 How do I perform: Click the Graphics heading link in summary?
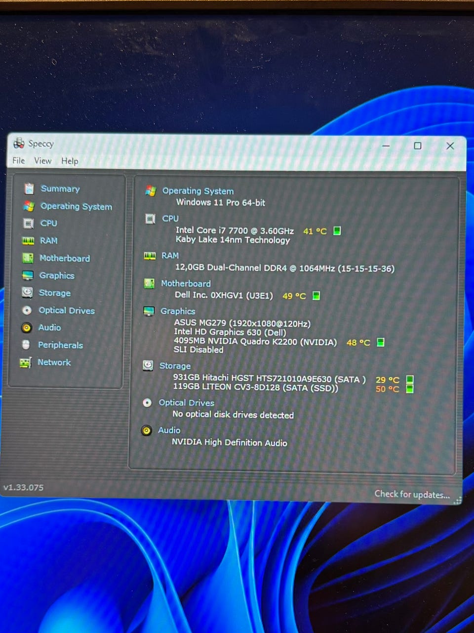(x=178, y=311)
